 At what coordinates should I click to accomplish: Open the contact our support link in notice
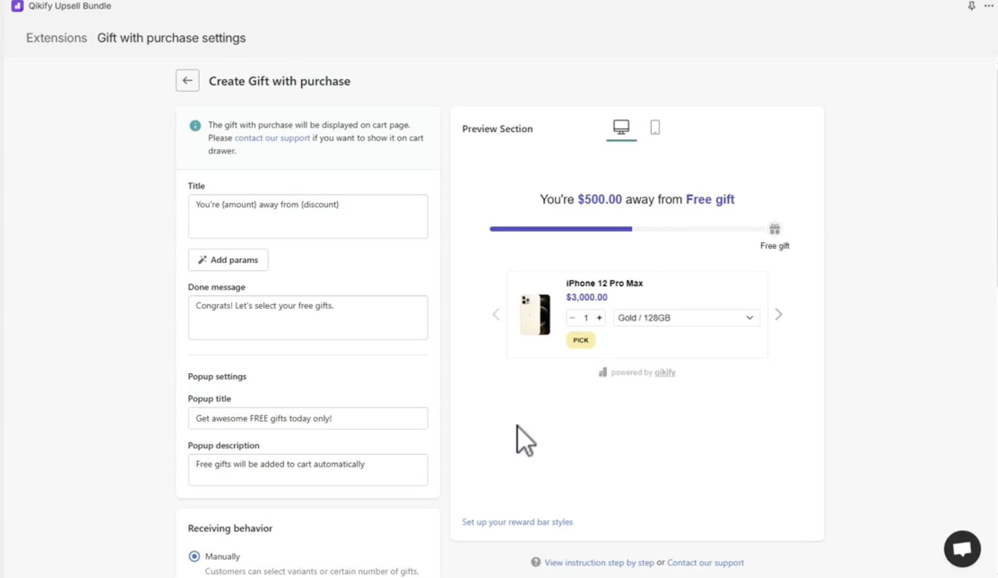272,138
